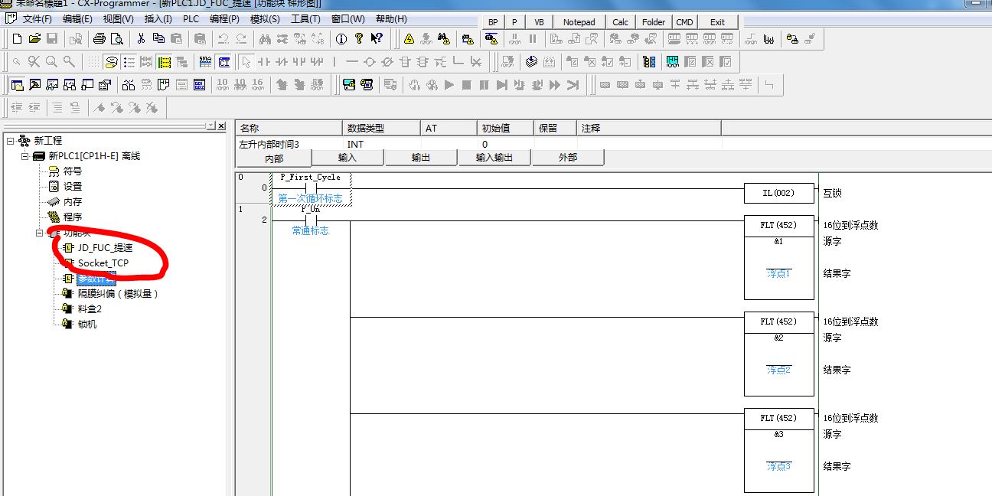992x496 pixels.
Task: Click the Notepad button
Action: 579,22
